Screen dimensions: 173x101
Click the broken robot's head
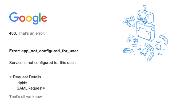tap(145, 16)
